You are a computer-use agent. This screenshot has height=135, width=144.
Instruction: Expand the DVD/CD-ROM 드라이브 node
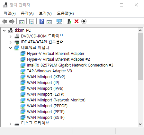click(10, 36)
